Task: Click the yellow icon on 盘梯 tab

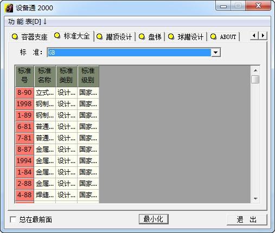Action: tap(142, 36)
